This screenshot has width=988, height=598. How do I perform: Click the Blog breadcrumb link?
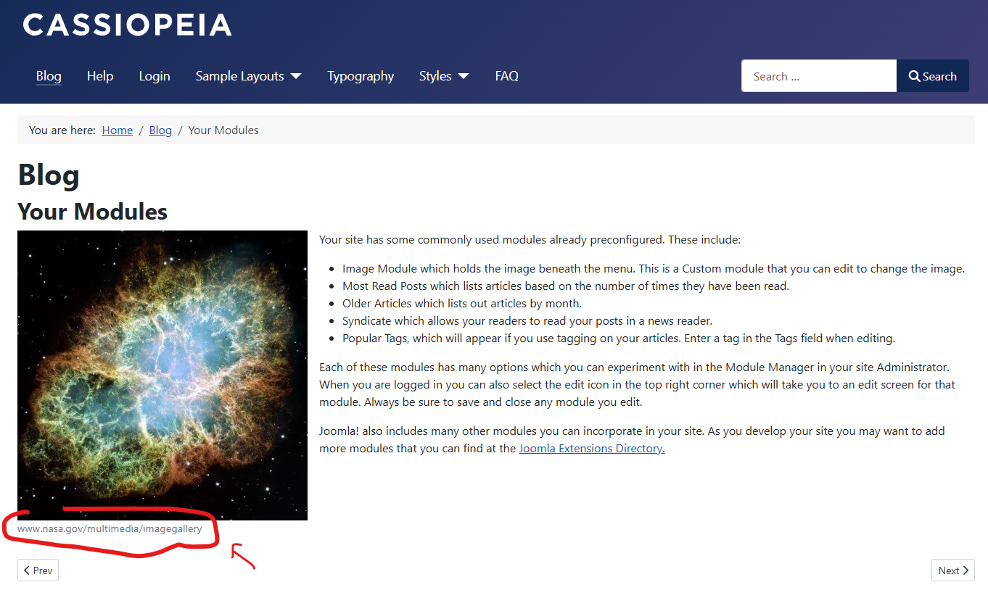[x=160, y=130]
